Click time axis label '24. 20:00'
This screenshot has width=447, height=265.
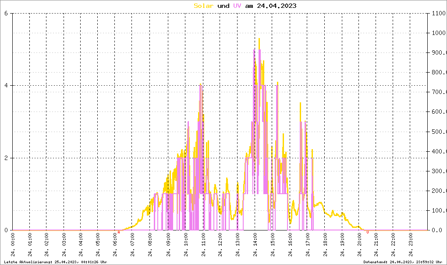(359, 245)
